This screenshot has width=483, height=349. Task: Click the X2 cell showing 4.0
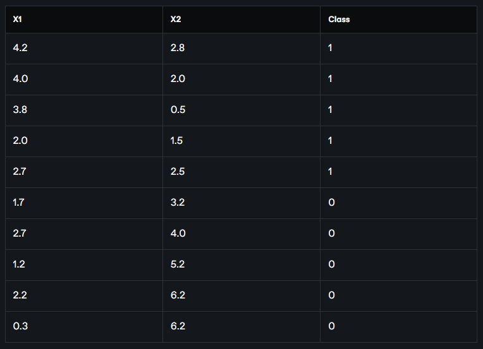[178, 234]
